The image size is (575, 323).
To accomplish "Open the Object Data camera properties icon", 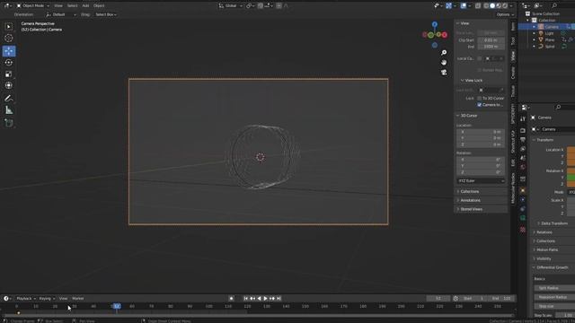I will point(523,218).
